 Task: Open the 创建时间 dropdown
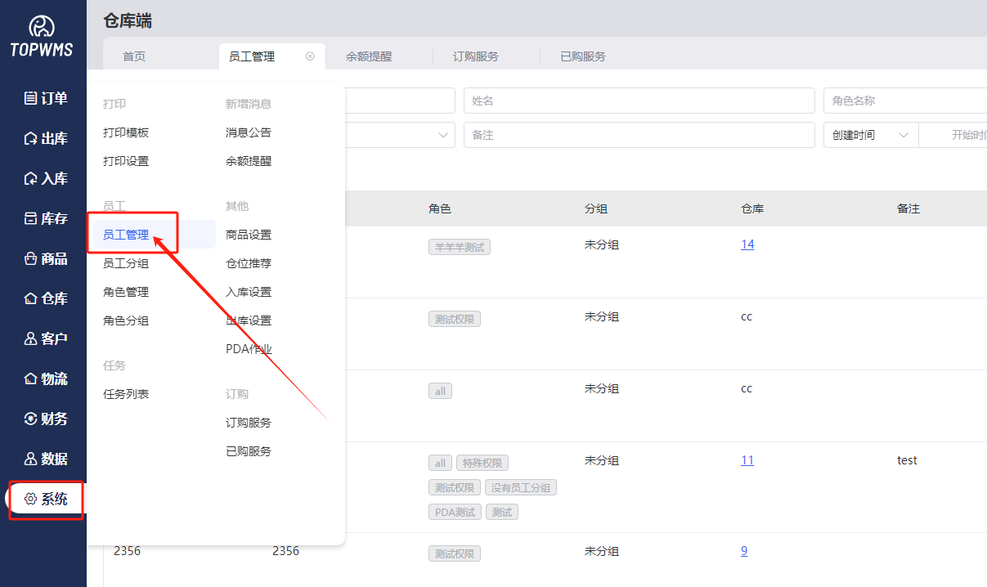coord(871,135)
